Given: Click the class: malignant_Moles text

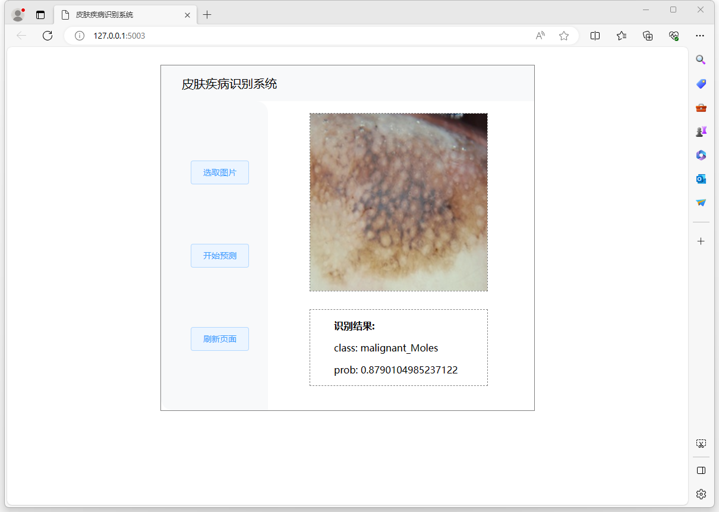Looking at the screenshot, I should coord(386,348).
